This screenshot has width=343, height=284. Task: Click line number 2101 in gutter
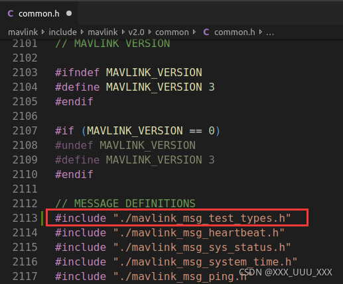[x=25, y=43]
